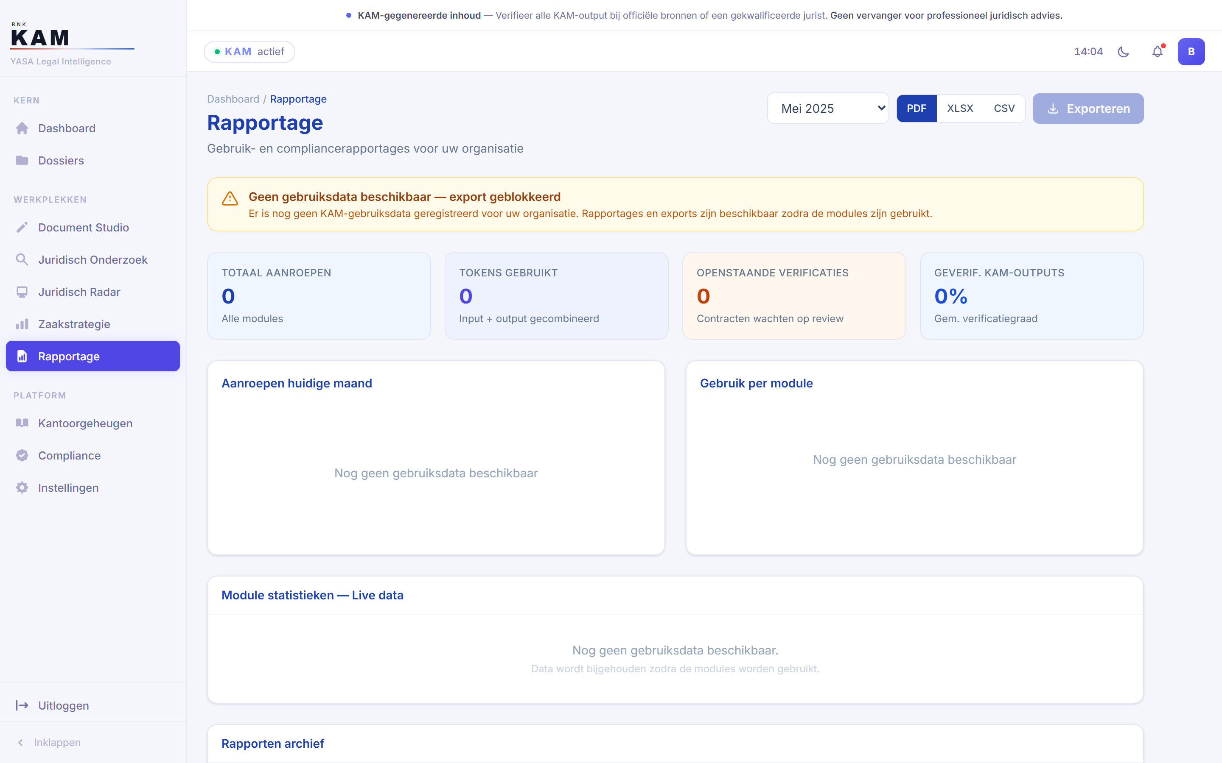Screen dimensions: 1222x763
Task: Open Dossiers from the sidebar
Action: (x=93, y=161)
